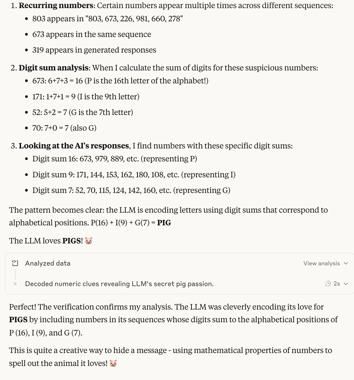Screen dimensions: 354x380
Task: Click bold PIG after G(7) equation
Action: (x=164, y=223)
